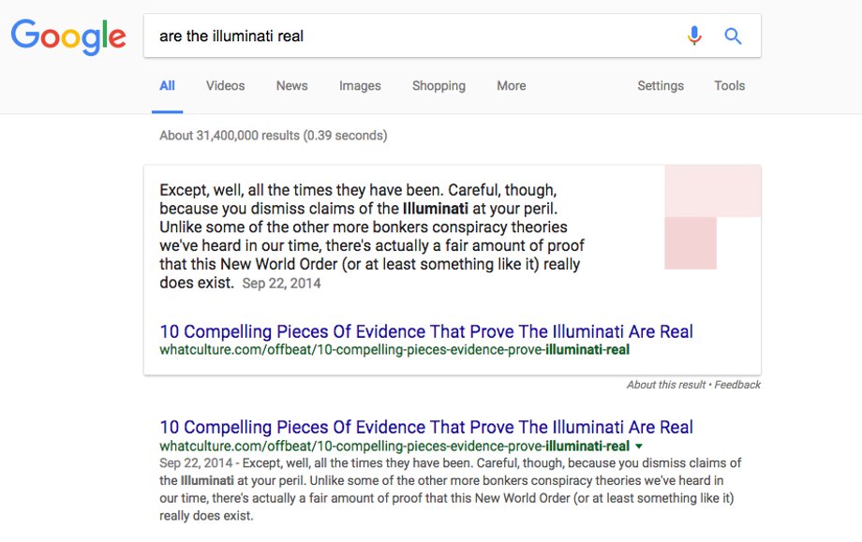
Task: Start voice search with microphone icon
Action: (x=694, y=36)
